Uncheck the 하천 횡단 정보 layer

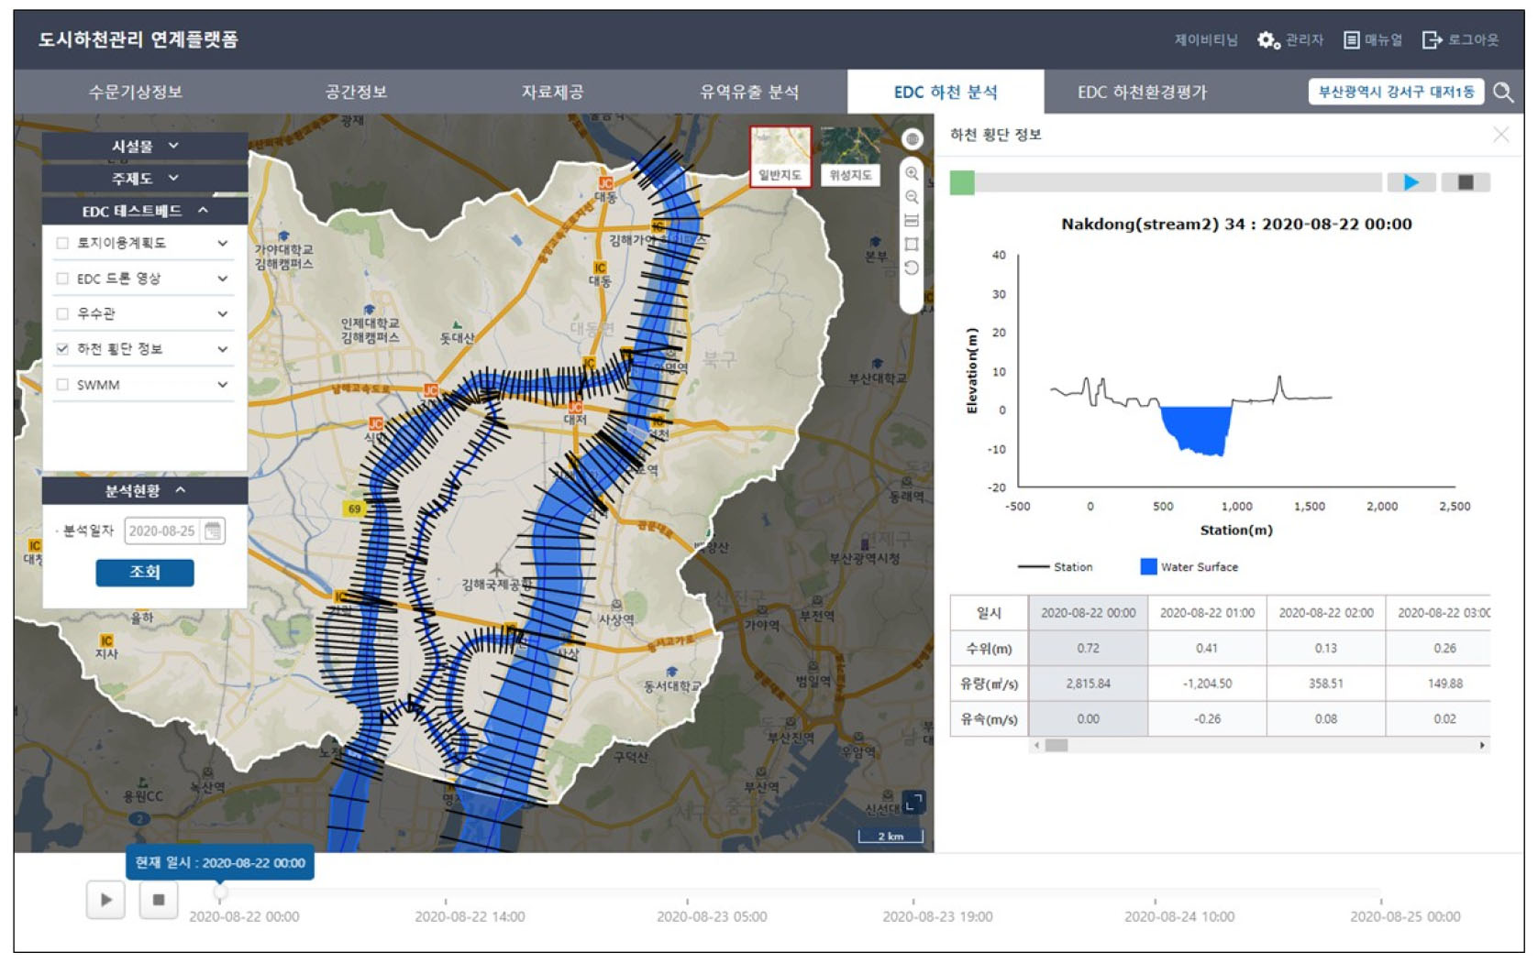tap(62, 349)
